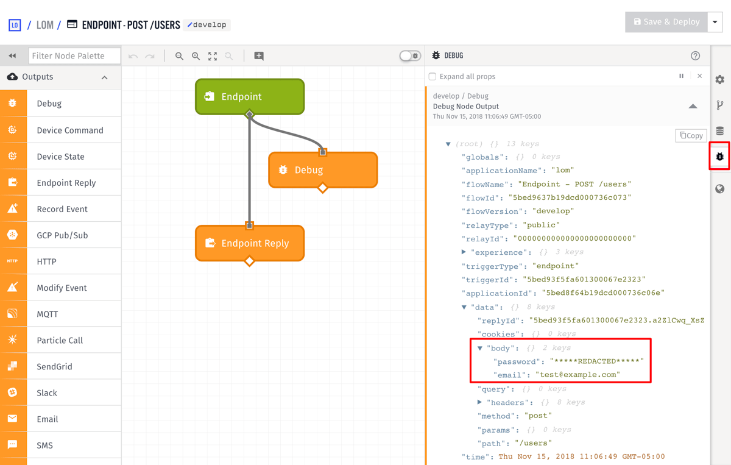Select the Endpoint Reply node on canvas

pos(250,243)
